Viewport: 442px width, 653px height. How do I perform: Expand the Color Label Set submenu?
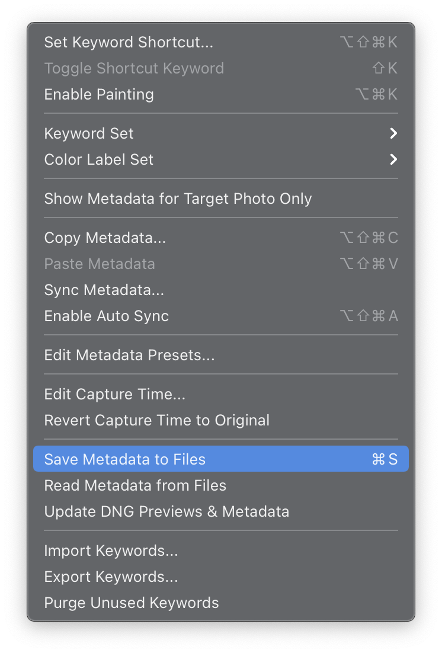[x=99, y=159]
